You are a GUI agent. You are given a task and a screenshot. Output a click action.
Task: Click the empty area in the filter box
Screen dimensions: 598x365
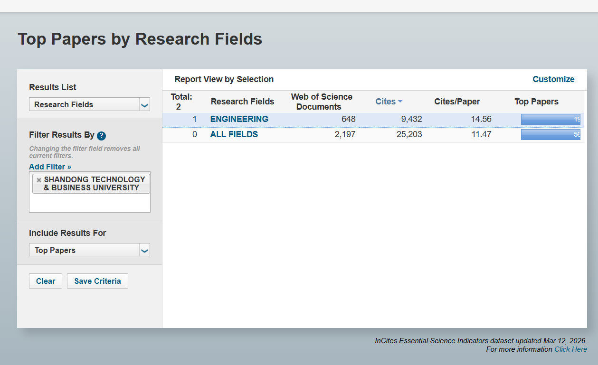tap(89, 203)
